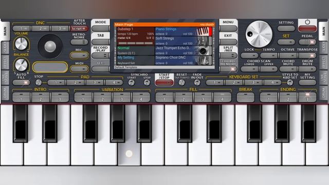The image size is (329, 185).
Task: Tap the Fade In/Out round button
Action: click(x=197, y=82)
